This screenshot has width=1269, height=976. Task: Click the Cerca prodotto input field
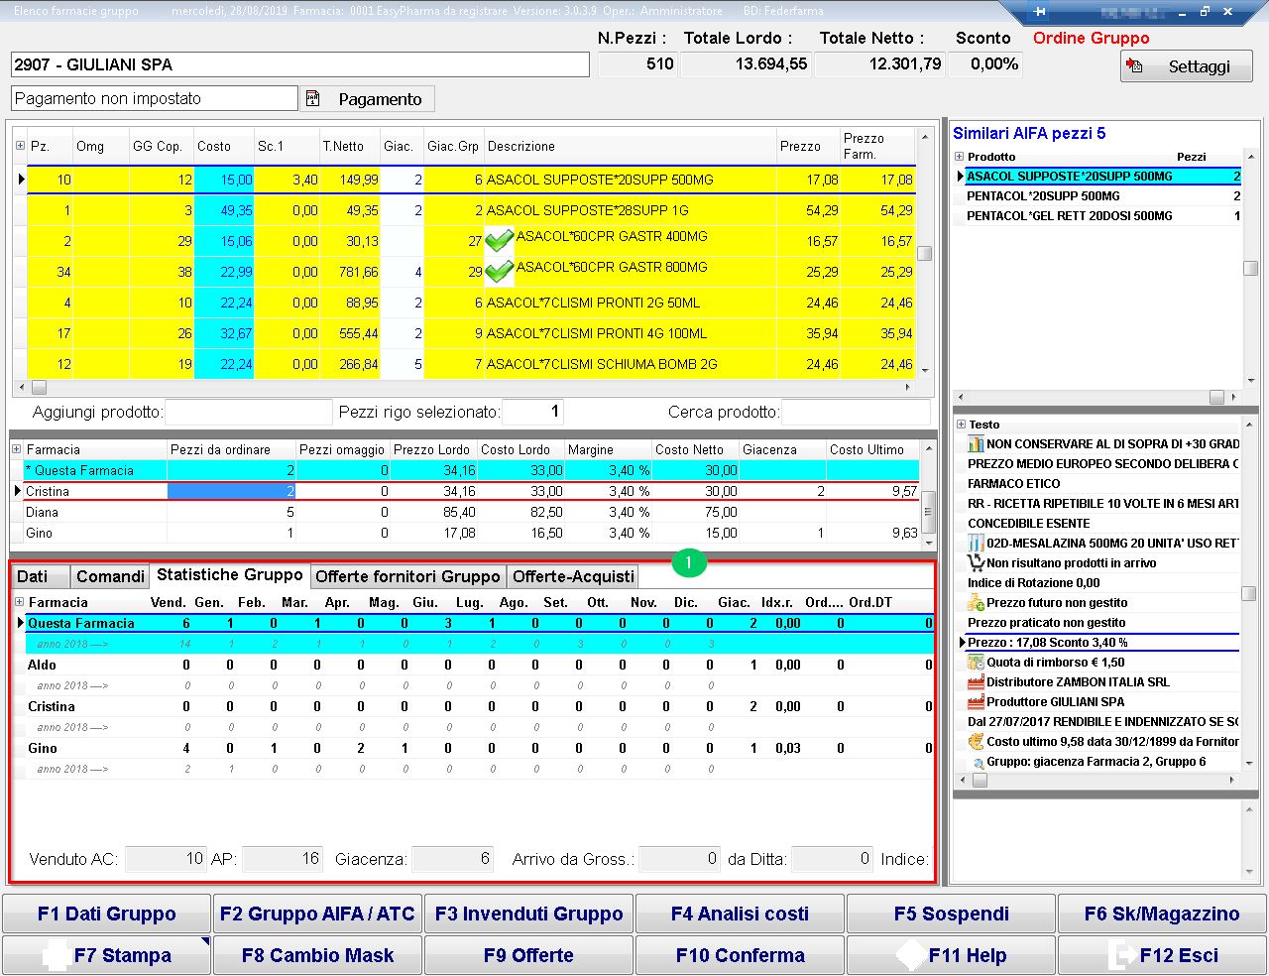(856, 412)
